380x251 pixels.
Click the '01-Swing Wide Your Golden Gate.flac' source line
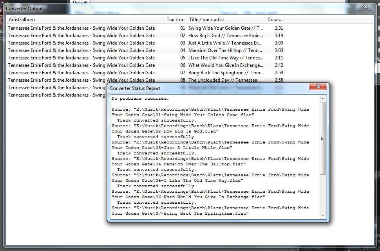click(x=183, y=115)
